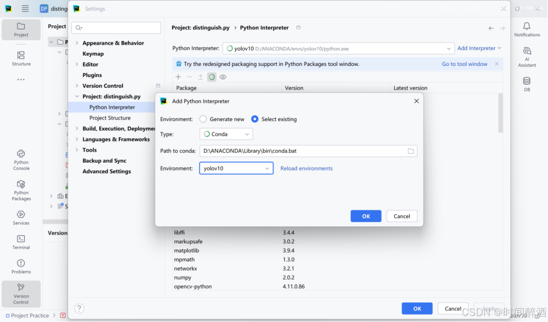Screen dimensions: 548x322
Task: Click Reload environments link
Action: [307, 168]
